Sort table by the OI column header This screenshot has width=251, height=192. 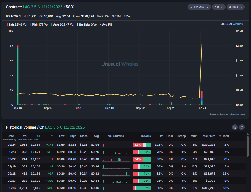[x=39, y=136]
